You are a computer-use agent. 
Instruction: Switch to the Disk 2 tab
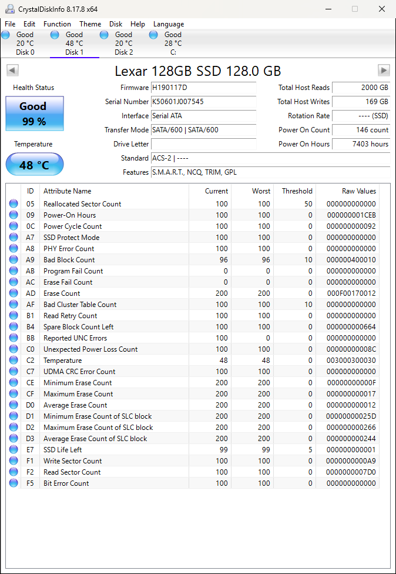coord(123,44)
